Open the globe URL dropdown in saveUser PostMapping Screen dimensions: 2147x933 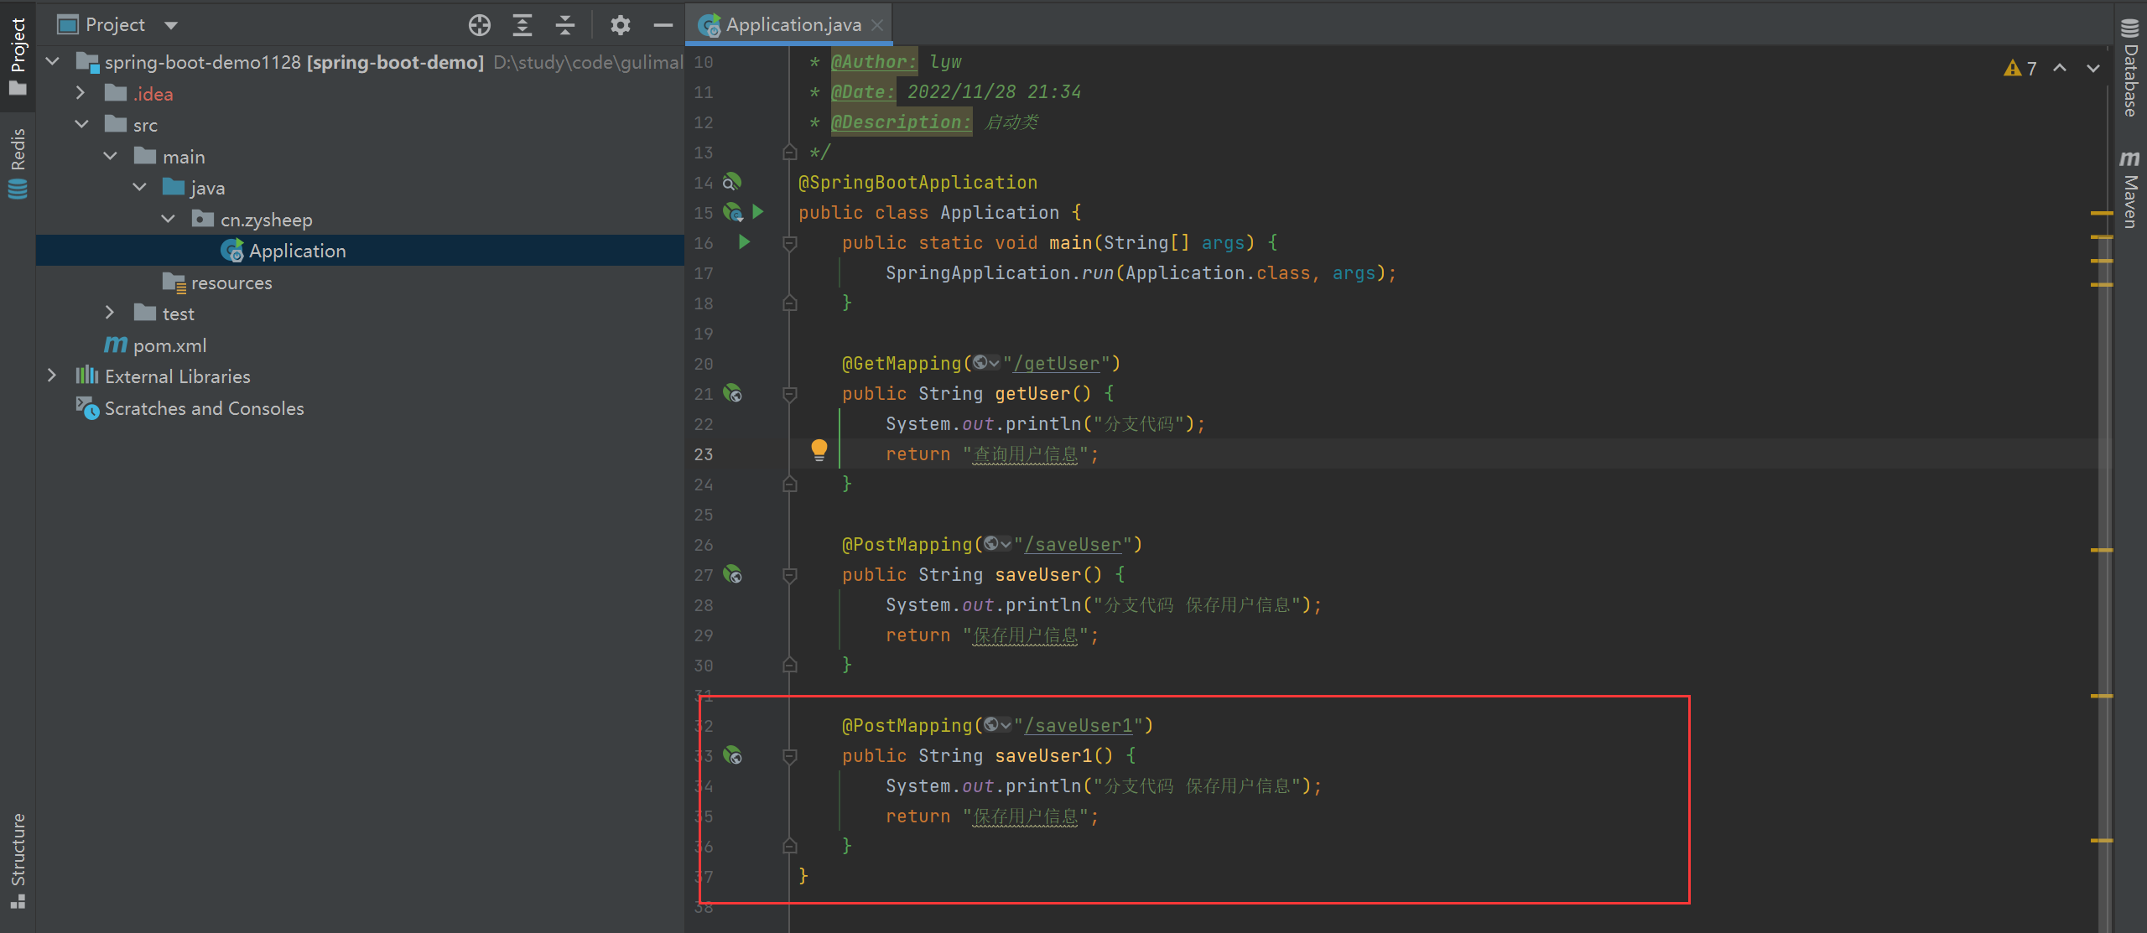(x=997, y=544)
